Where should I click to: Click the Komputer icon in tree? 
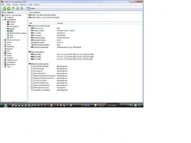click(x=5, y=18)
